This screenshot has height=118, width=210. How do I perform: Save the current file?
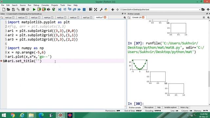tap(13, 10)
